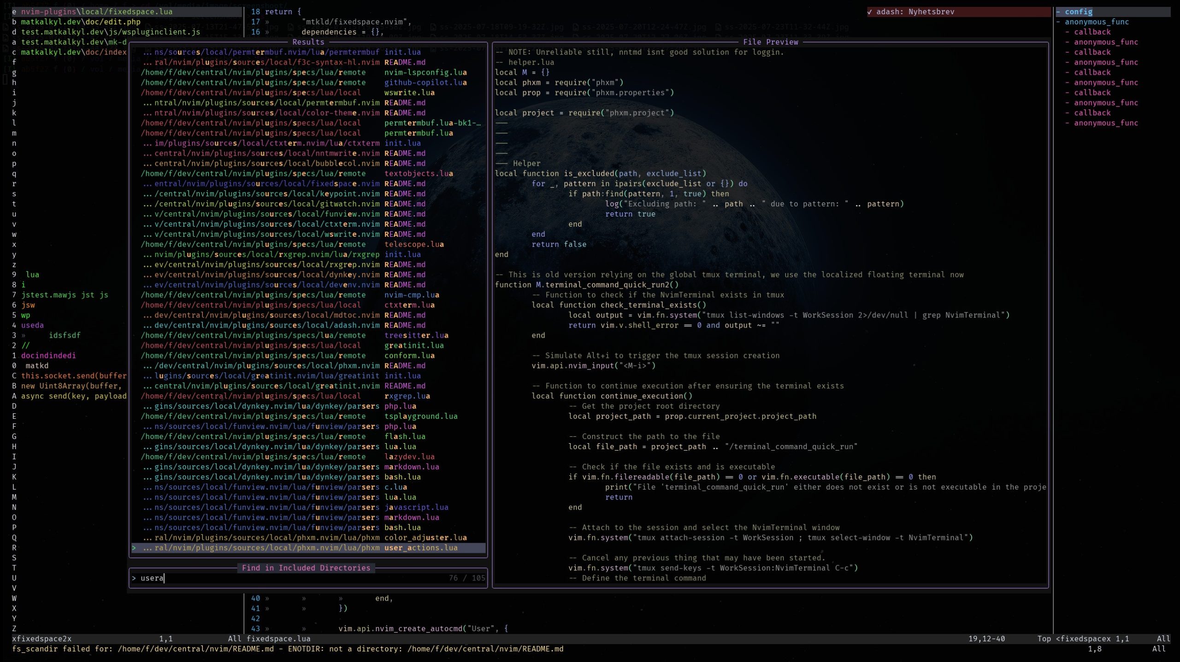1180x662 pixels.
Task: Click the vim.api.nvim_create_autocmd line 43
Action: (423, 628)
